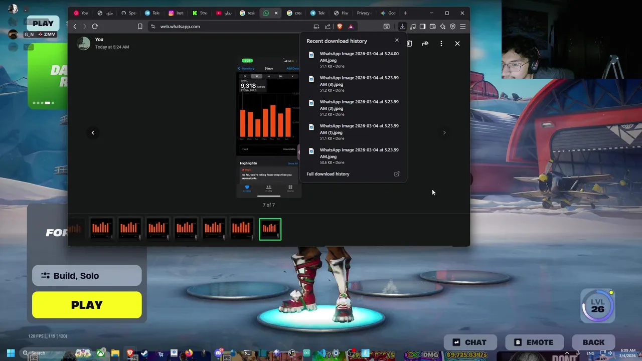Open Fortnite CHAT button
The image size is (642, 361).
click(470, 342)
